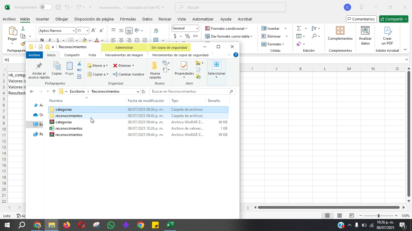Toggle italic K in Excel ribbon
Image resolution: width=412 pixels, height=231 pixels.
pyautogui.click(x=50, y=40)
